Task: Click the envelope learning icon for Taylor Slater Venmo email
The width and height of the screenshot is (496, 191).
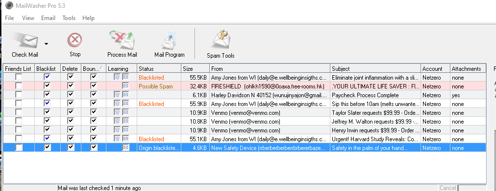Action: (125, 112)
